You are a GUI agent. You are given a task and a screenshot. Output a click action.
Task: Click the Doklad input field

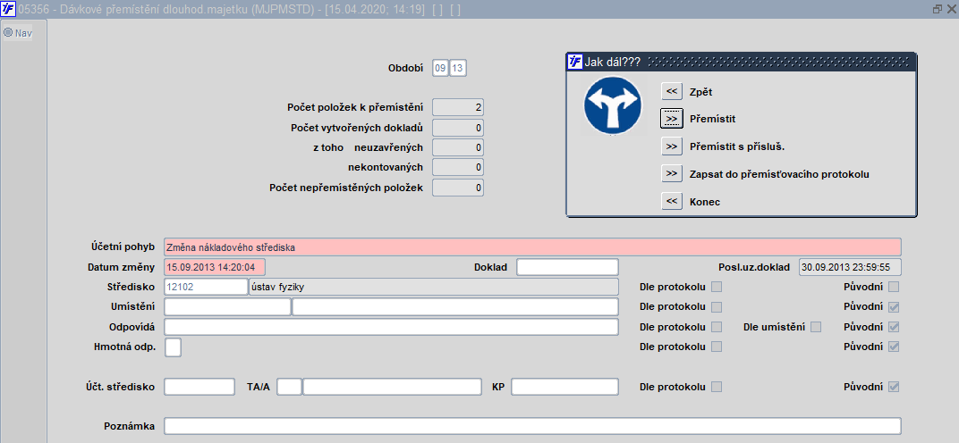click(x=567, y=267)
